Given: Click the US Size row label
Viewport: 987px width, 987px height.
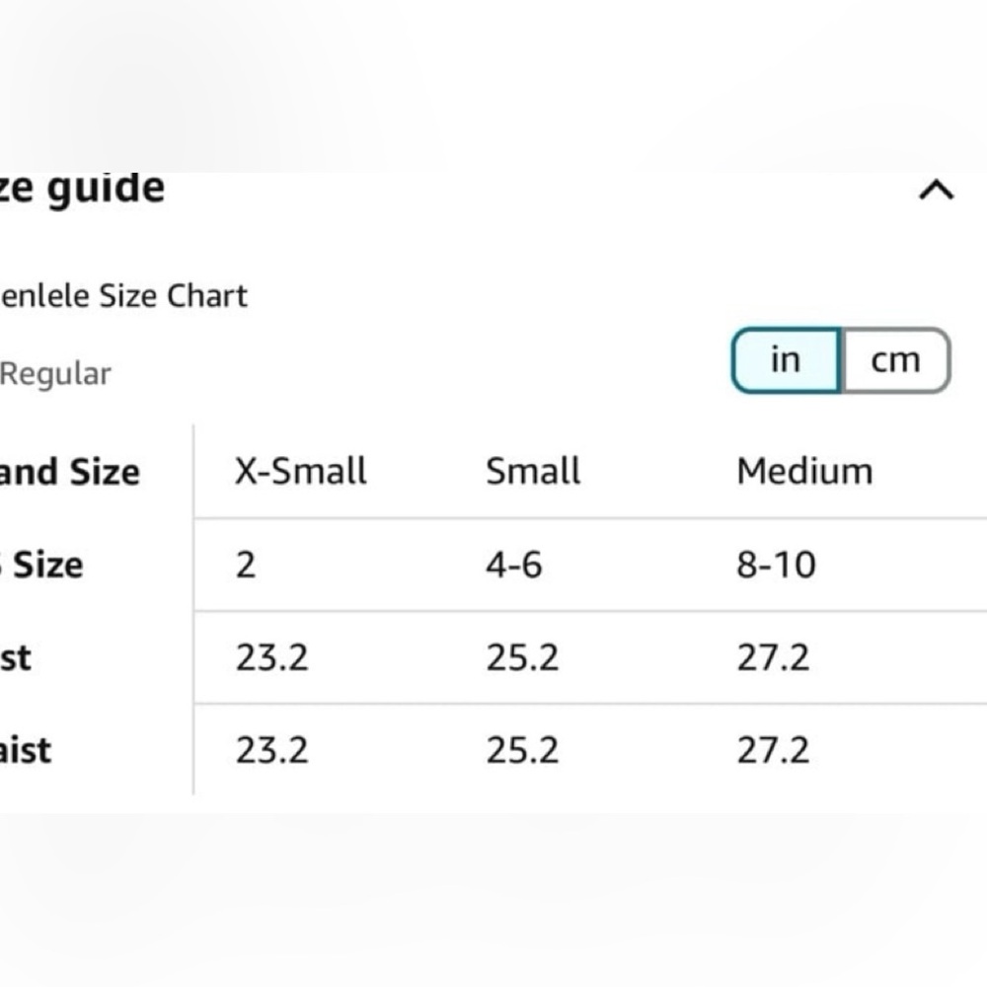Looking at the screenshot, I should 43,566.
